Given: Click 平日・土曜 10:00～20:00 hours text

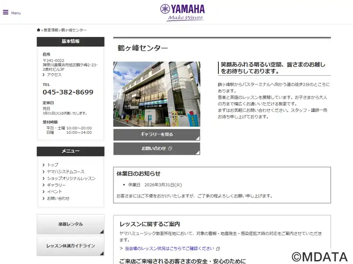Looking at the screenshot, I should (x=69, y=128).
